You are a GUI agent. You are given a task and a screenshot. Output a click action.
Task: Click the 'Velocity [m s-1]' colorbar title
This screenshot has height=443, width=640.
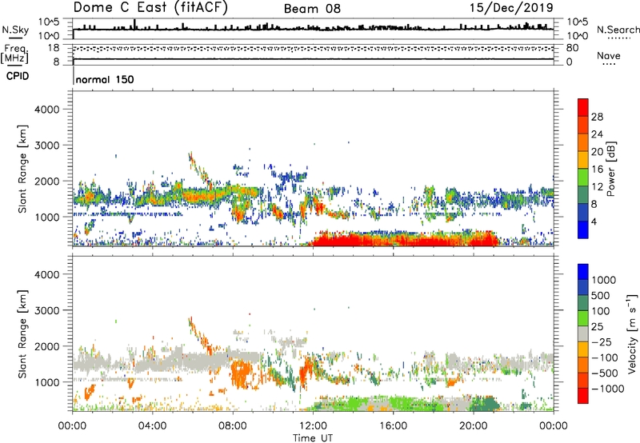pos(632,333)
